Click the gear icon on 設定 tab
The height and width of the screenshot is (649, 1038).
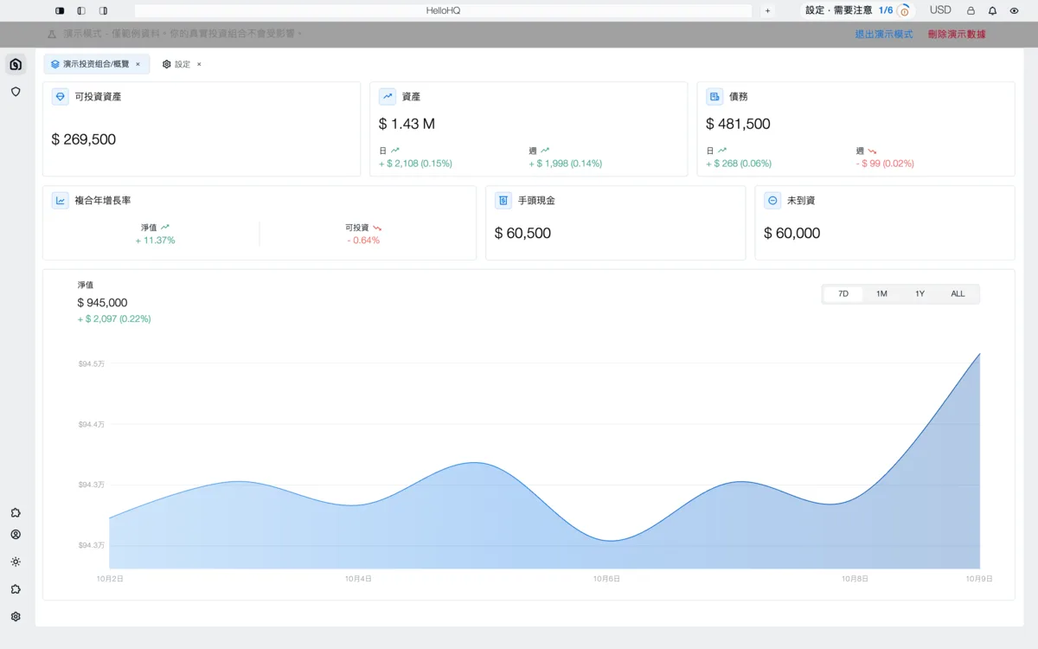(x=167, y=64)
